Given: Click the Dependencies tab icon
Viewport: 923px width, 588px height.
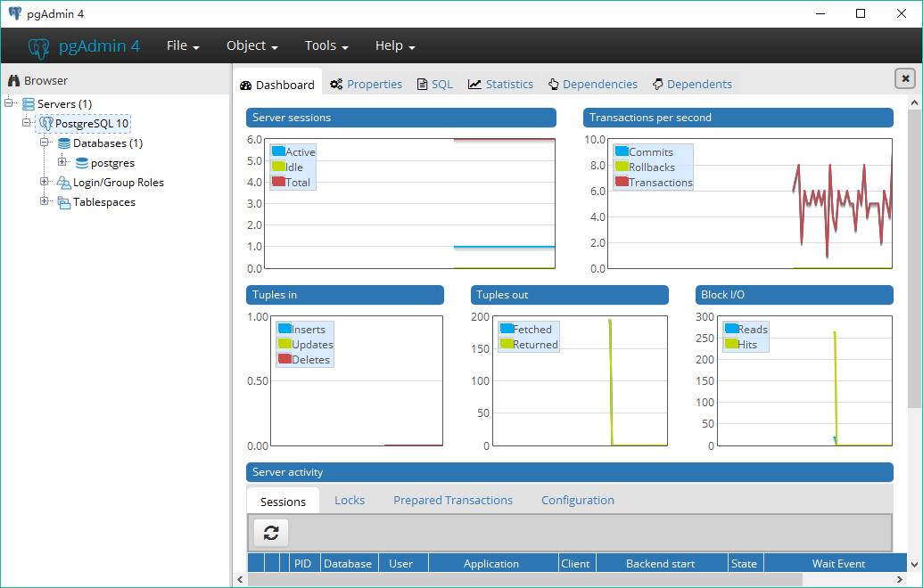Looking at the screenshot, I should pos(553,84).
